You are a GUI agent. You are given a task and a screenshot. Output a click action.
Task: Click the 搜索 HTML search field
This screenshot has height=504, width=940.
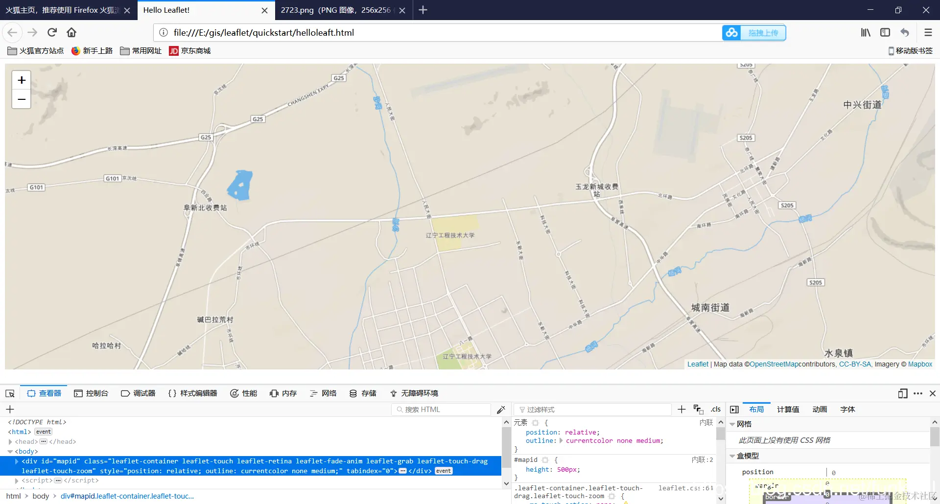[x=441, y=410]
